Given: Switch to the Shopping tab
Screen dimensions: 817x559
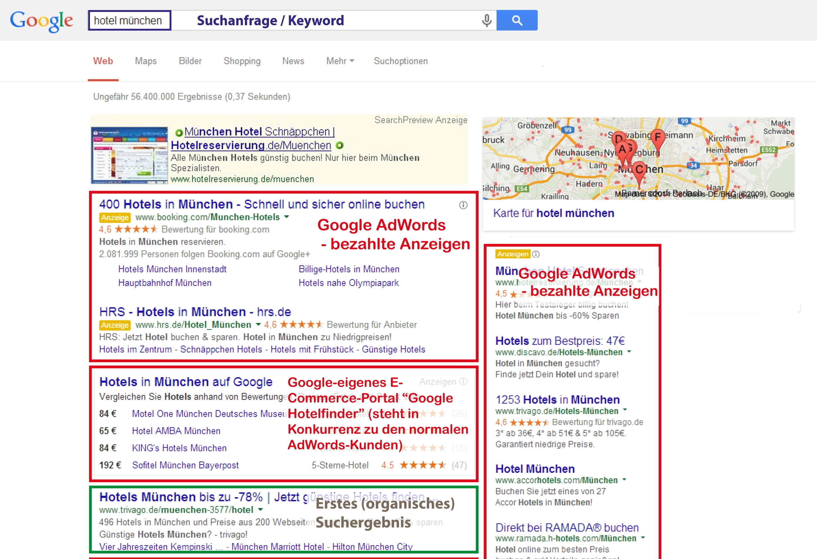Looking at the screenshot, I should pyautogui.click(x=242, y=61).
